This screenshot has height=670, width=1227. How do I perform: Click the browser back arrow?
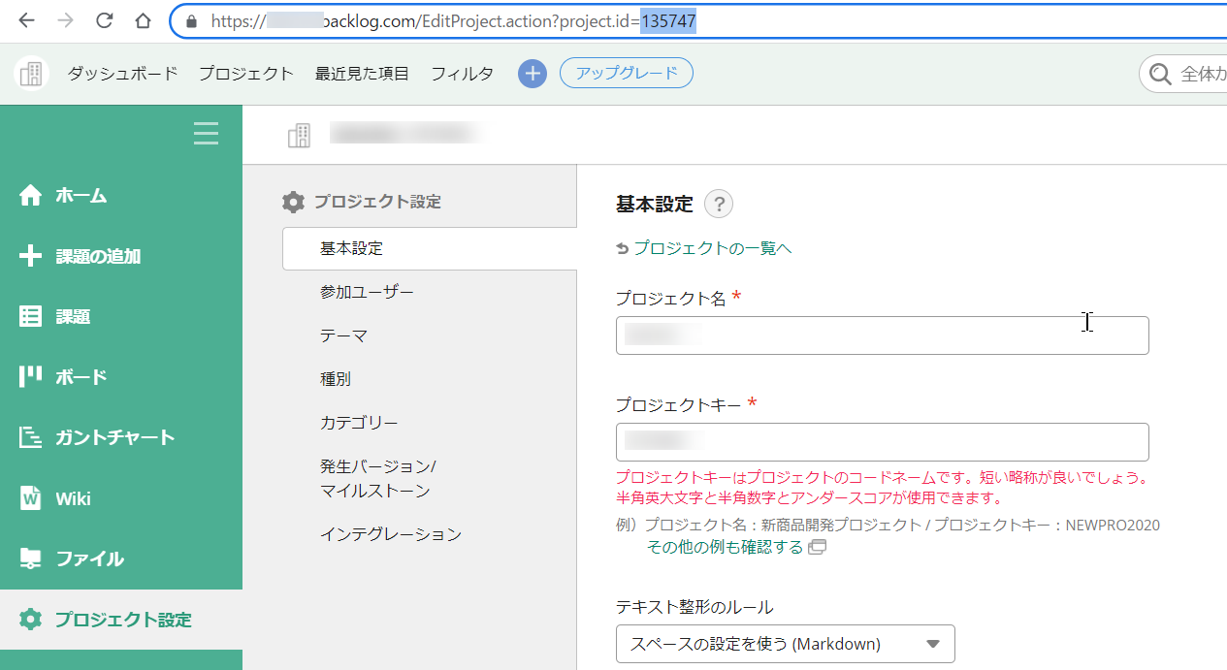(x=26, y=20)
